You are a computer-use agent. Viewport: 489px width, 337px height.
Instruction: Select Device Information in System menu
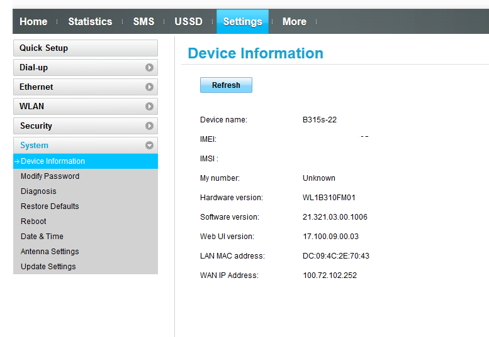pos(53,161)
